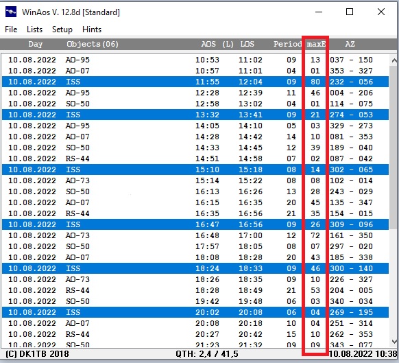The height and width of the screenshot is (363, 399).
Task: Open the File menu
Action: (x=11, y=30)
